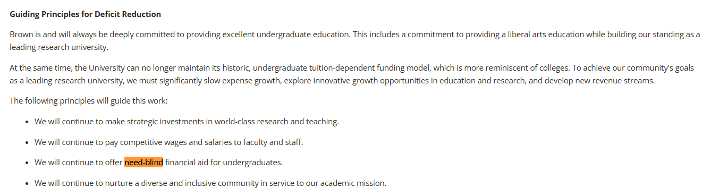Click the sentence "The following principles will guide this work:"

click(x=89, y=101)
